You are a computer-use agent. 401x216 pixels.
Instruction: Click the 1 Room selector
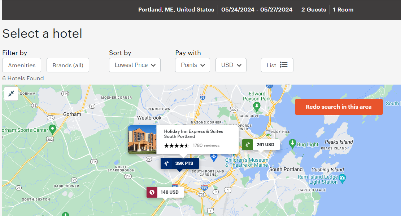click(343, 10)
